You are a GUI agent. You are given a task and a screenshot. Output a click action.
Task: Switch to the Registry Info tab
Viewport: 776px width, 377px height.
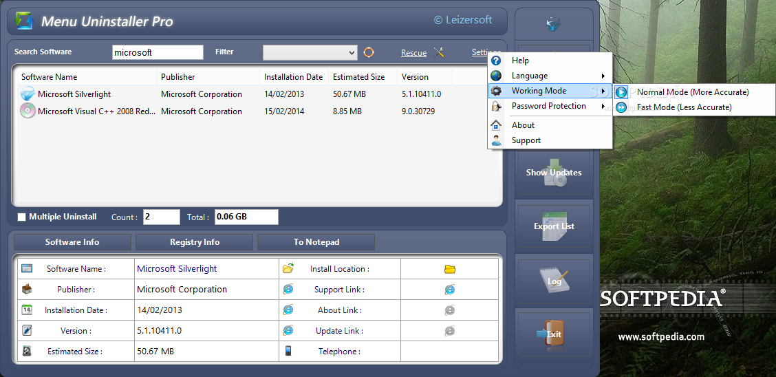pyautogui.click(x=195, y=242)
